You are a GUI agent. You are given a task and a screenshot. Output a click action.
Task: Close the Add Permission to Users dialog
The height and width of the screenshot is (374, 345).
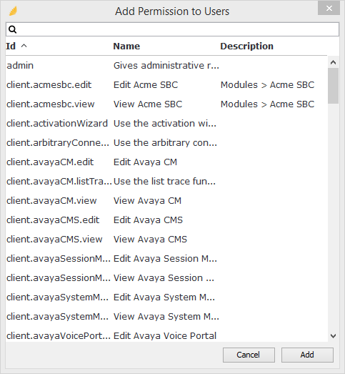[x=329, y=9]
